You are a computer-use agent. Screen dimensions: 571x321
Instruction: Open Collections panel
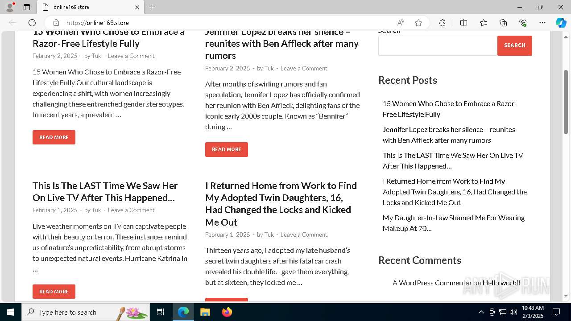point(503,23)
